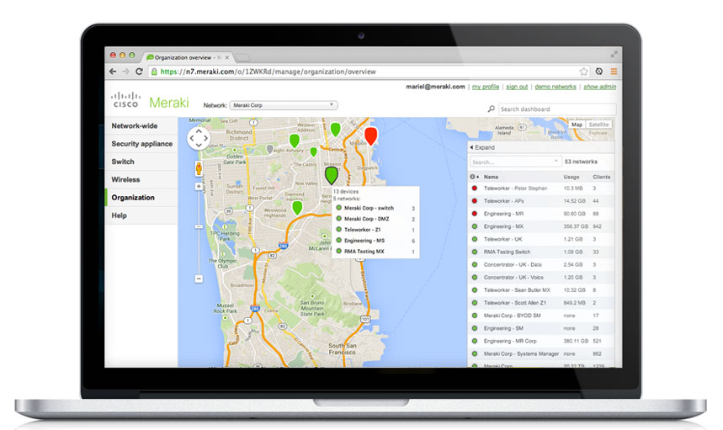Click the red map marker
Image resolution: width=723 pixels, height=430 pixels.
(370, 136)
